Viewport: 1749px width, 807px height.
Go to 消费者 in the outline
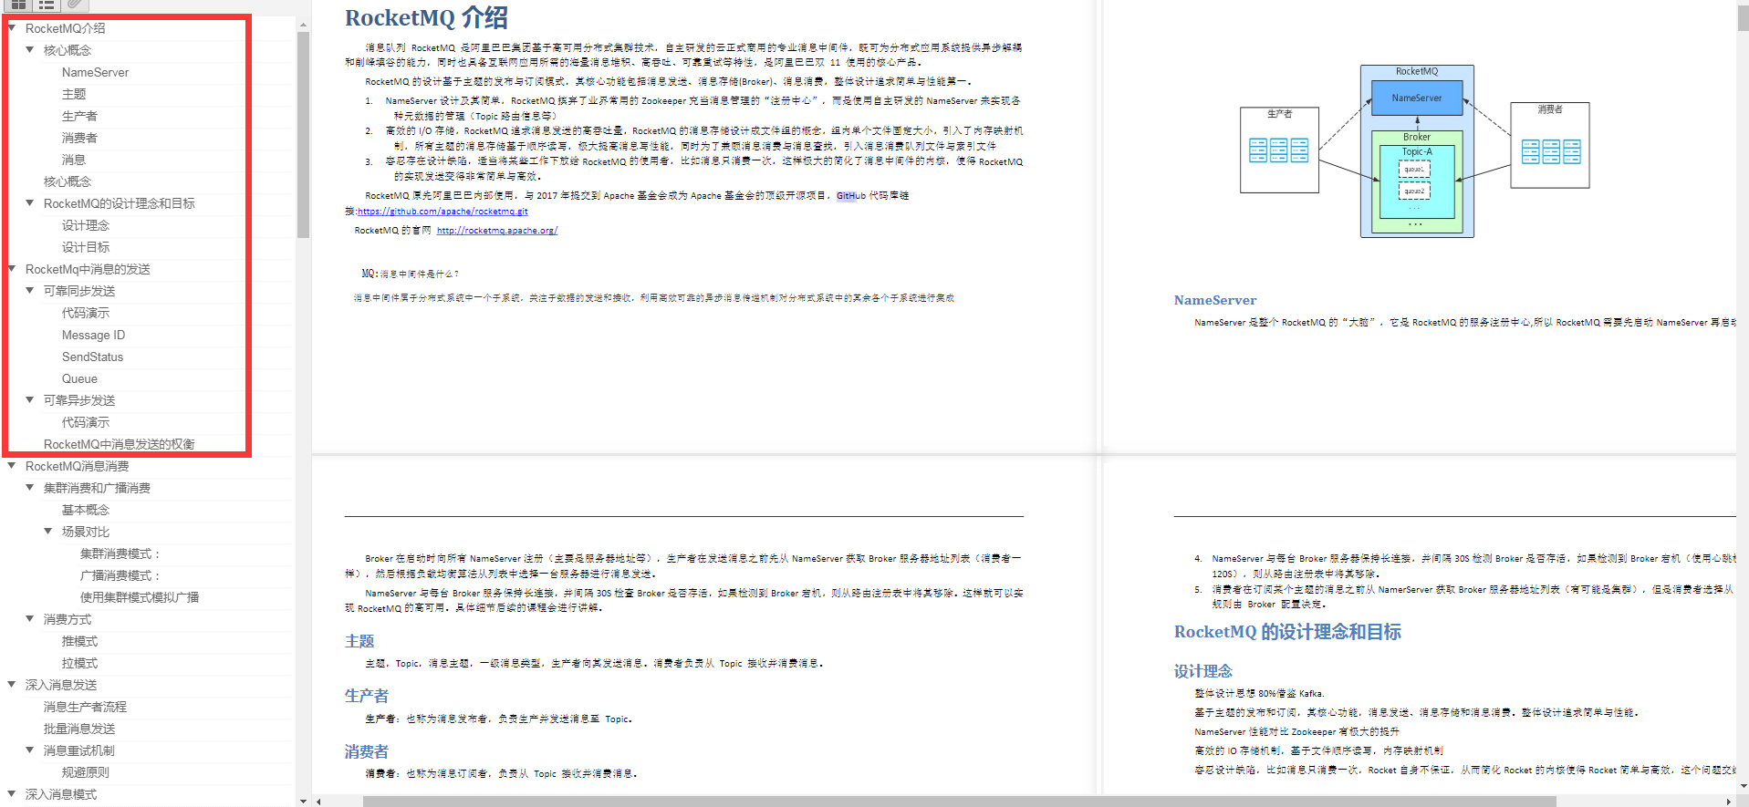[x=79, y=138]
